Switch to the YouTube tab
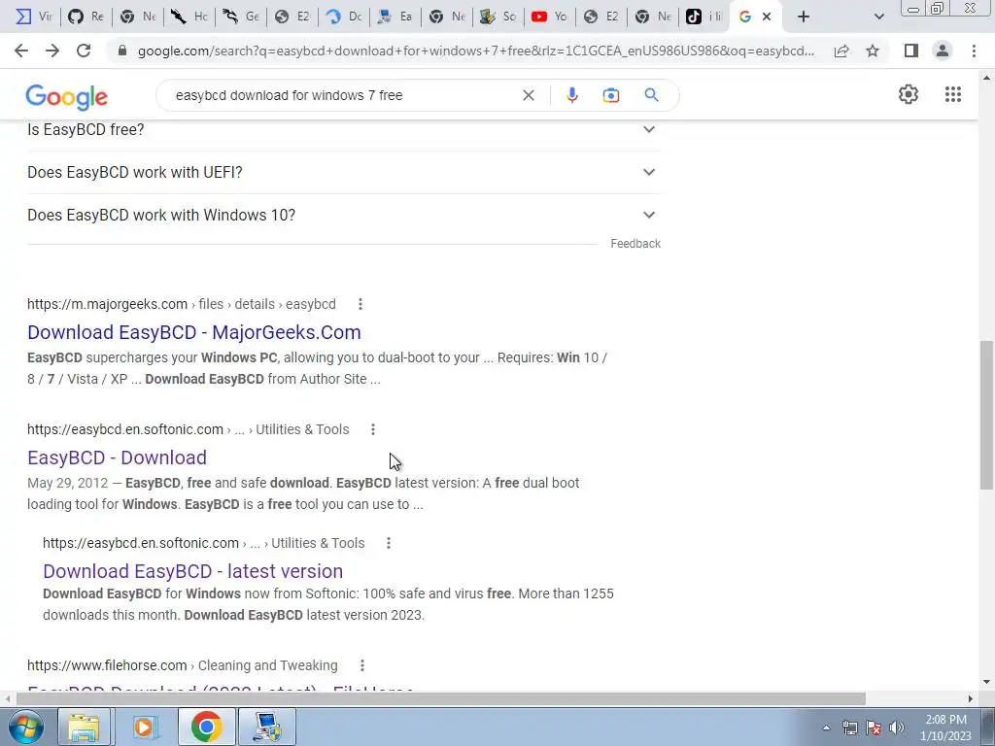The width and height of the screenshot is (995, 746). coord(550,17)
